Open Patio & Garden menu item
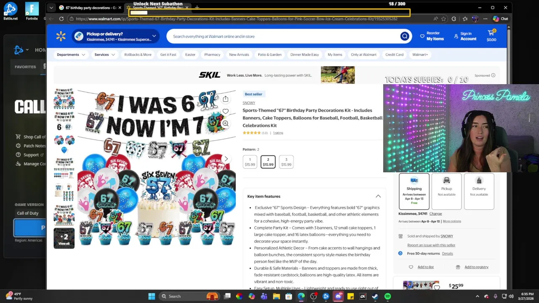The width and height of the screenshot is (539, 303). pyautogui.click(x=269, y=54)
